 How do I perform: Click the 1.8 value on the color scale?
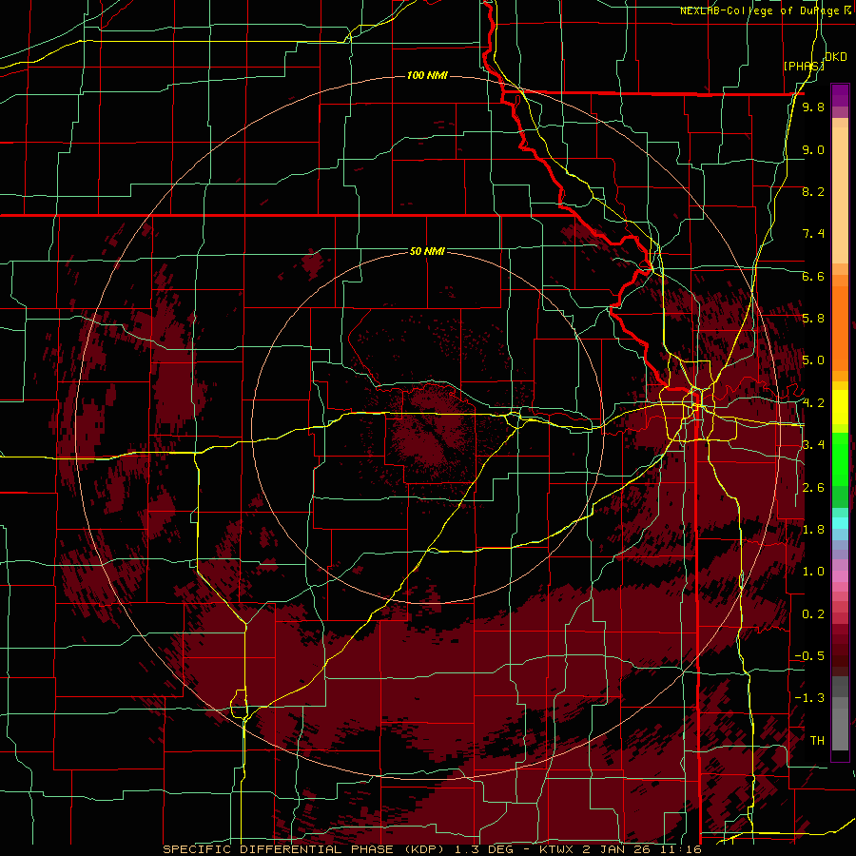[813, 530]
